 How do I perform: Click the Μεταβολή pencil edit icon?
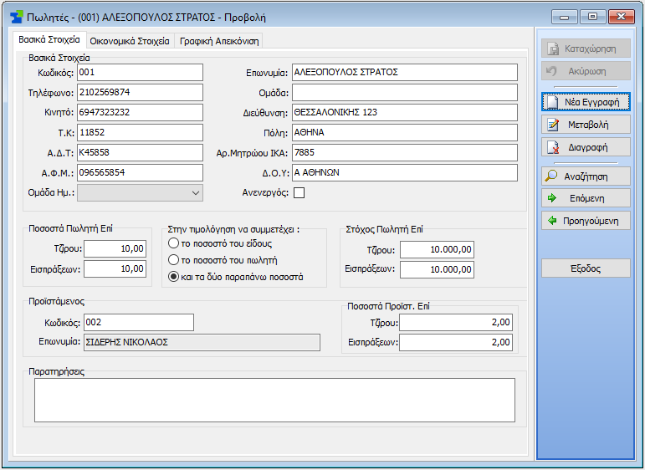point(553,125)
